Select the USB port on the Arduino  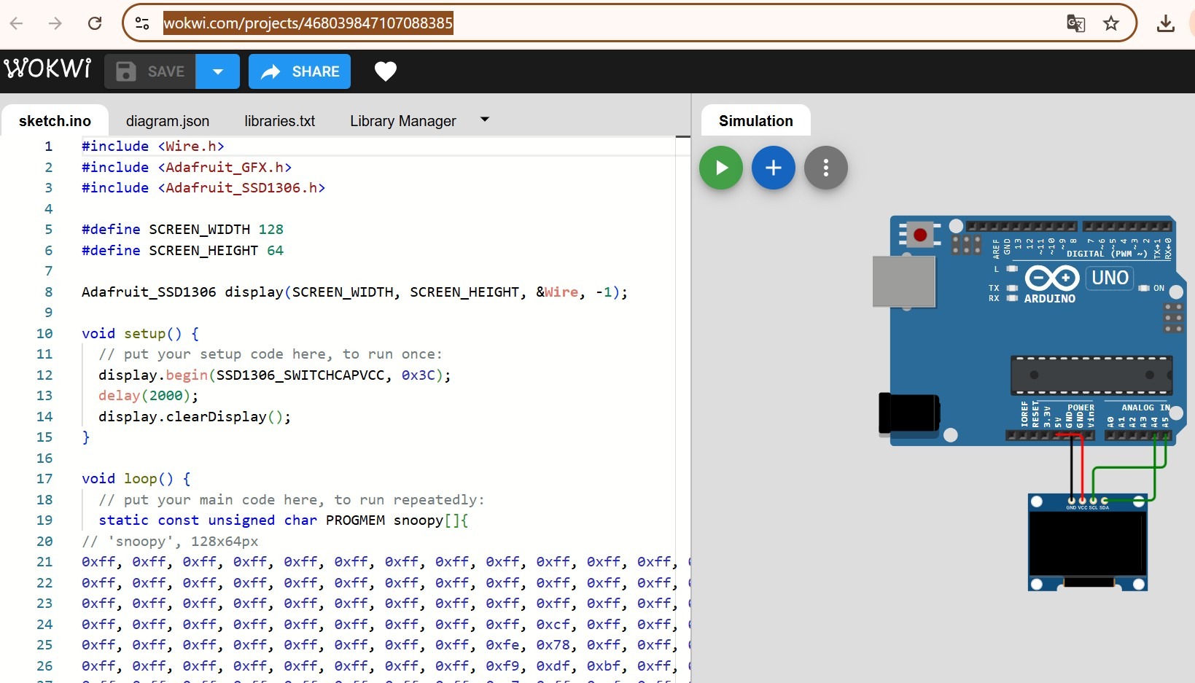point(904,281)
